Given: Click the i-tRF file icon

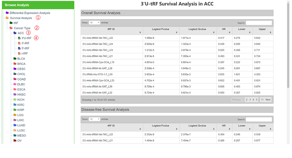Looking at the screenshot, I should point(19,53).
